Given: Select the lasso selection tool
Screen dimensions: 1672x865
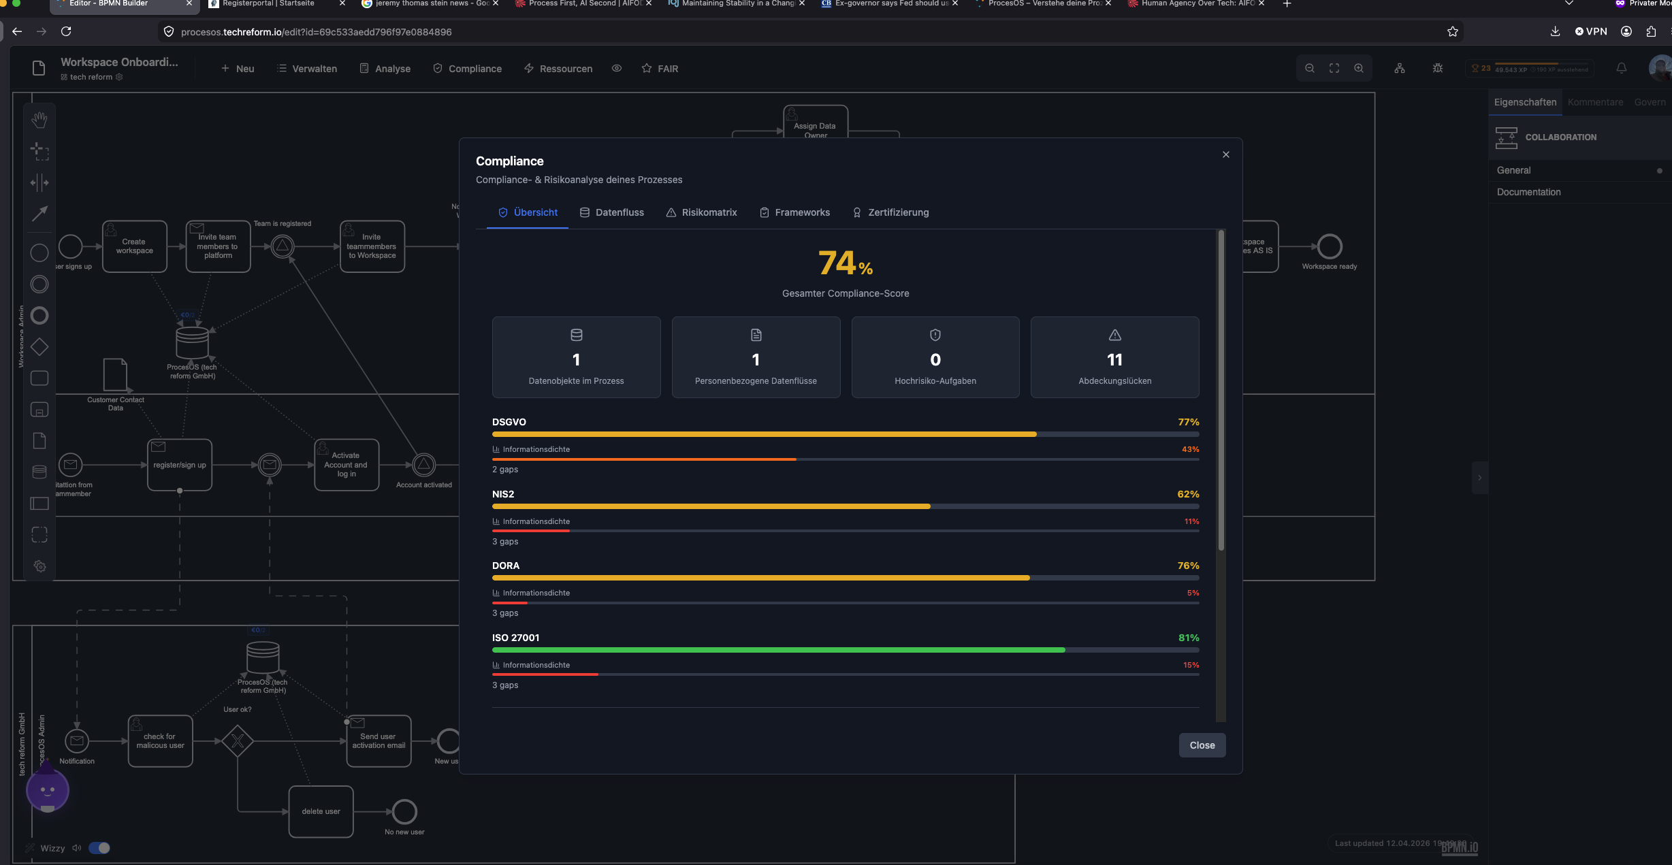Looking at the screenshot, I should pyautogui.click(x=39, y=151).
